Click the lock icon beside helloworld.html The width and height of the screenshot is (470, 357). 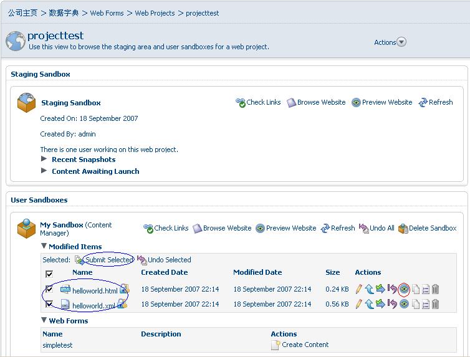pos(125,289)
